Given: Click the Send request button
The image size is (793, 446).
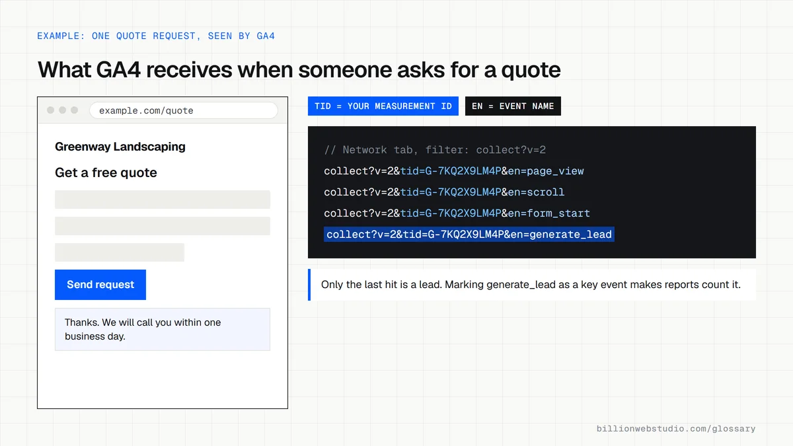Looking at the screenshot, I should tap(100, 285).
